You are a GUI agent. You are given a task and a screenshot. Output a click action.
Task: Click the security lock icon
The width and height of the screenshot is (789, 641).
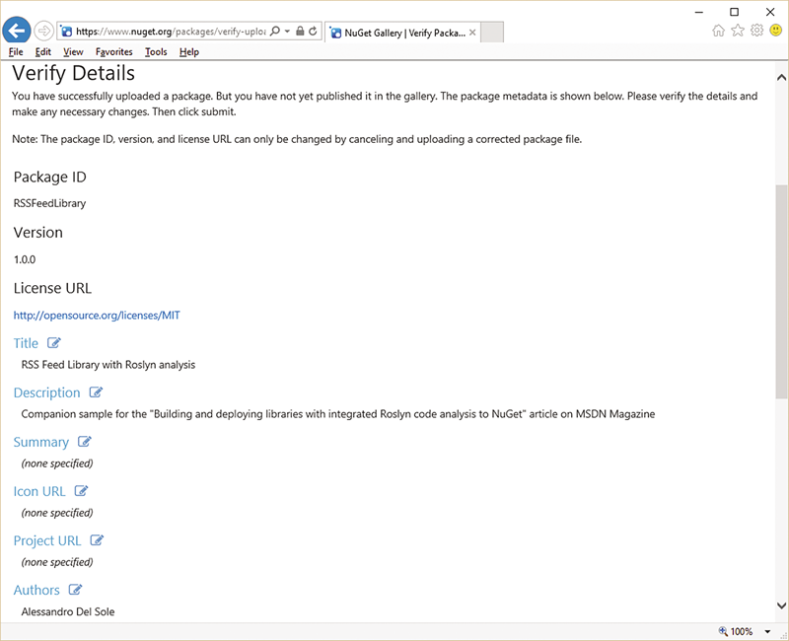pyautogui.click(x=300, y=32)
